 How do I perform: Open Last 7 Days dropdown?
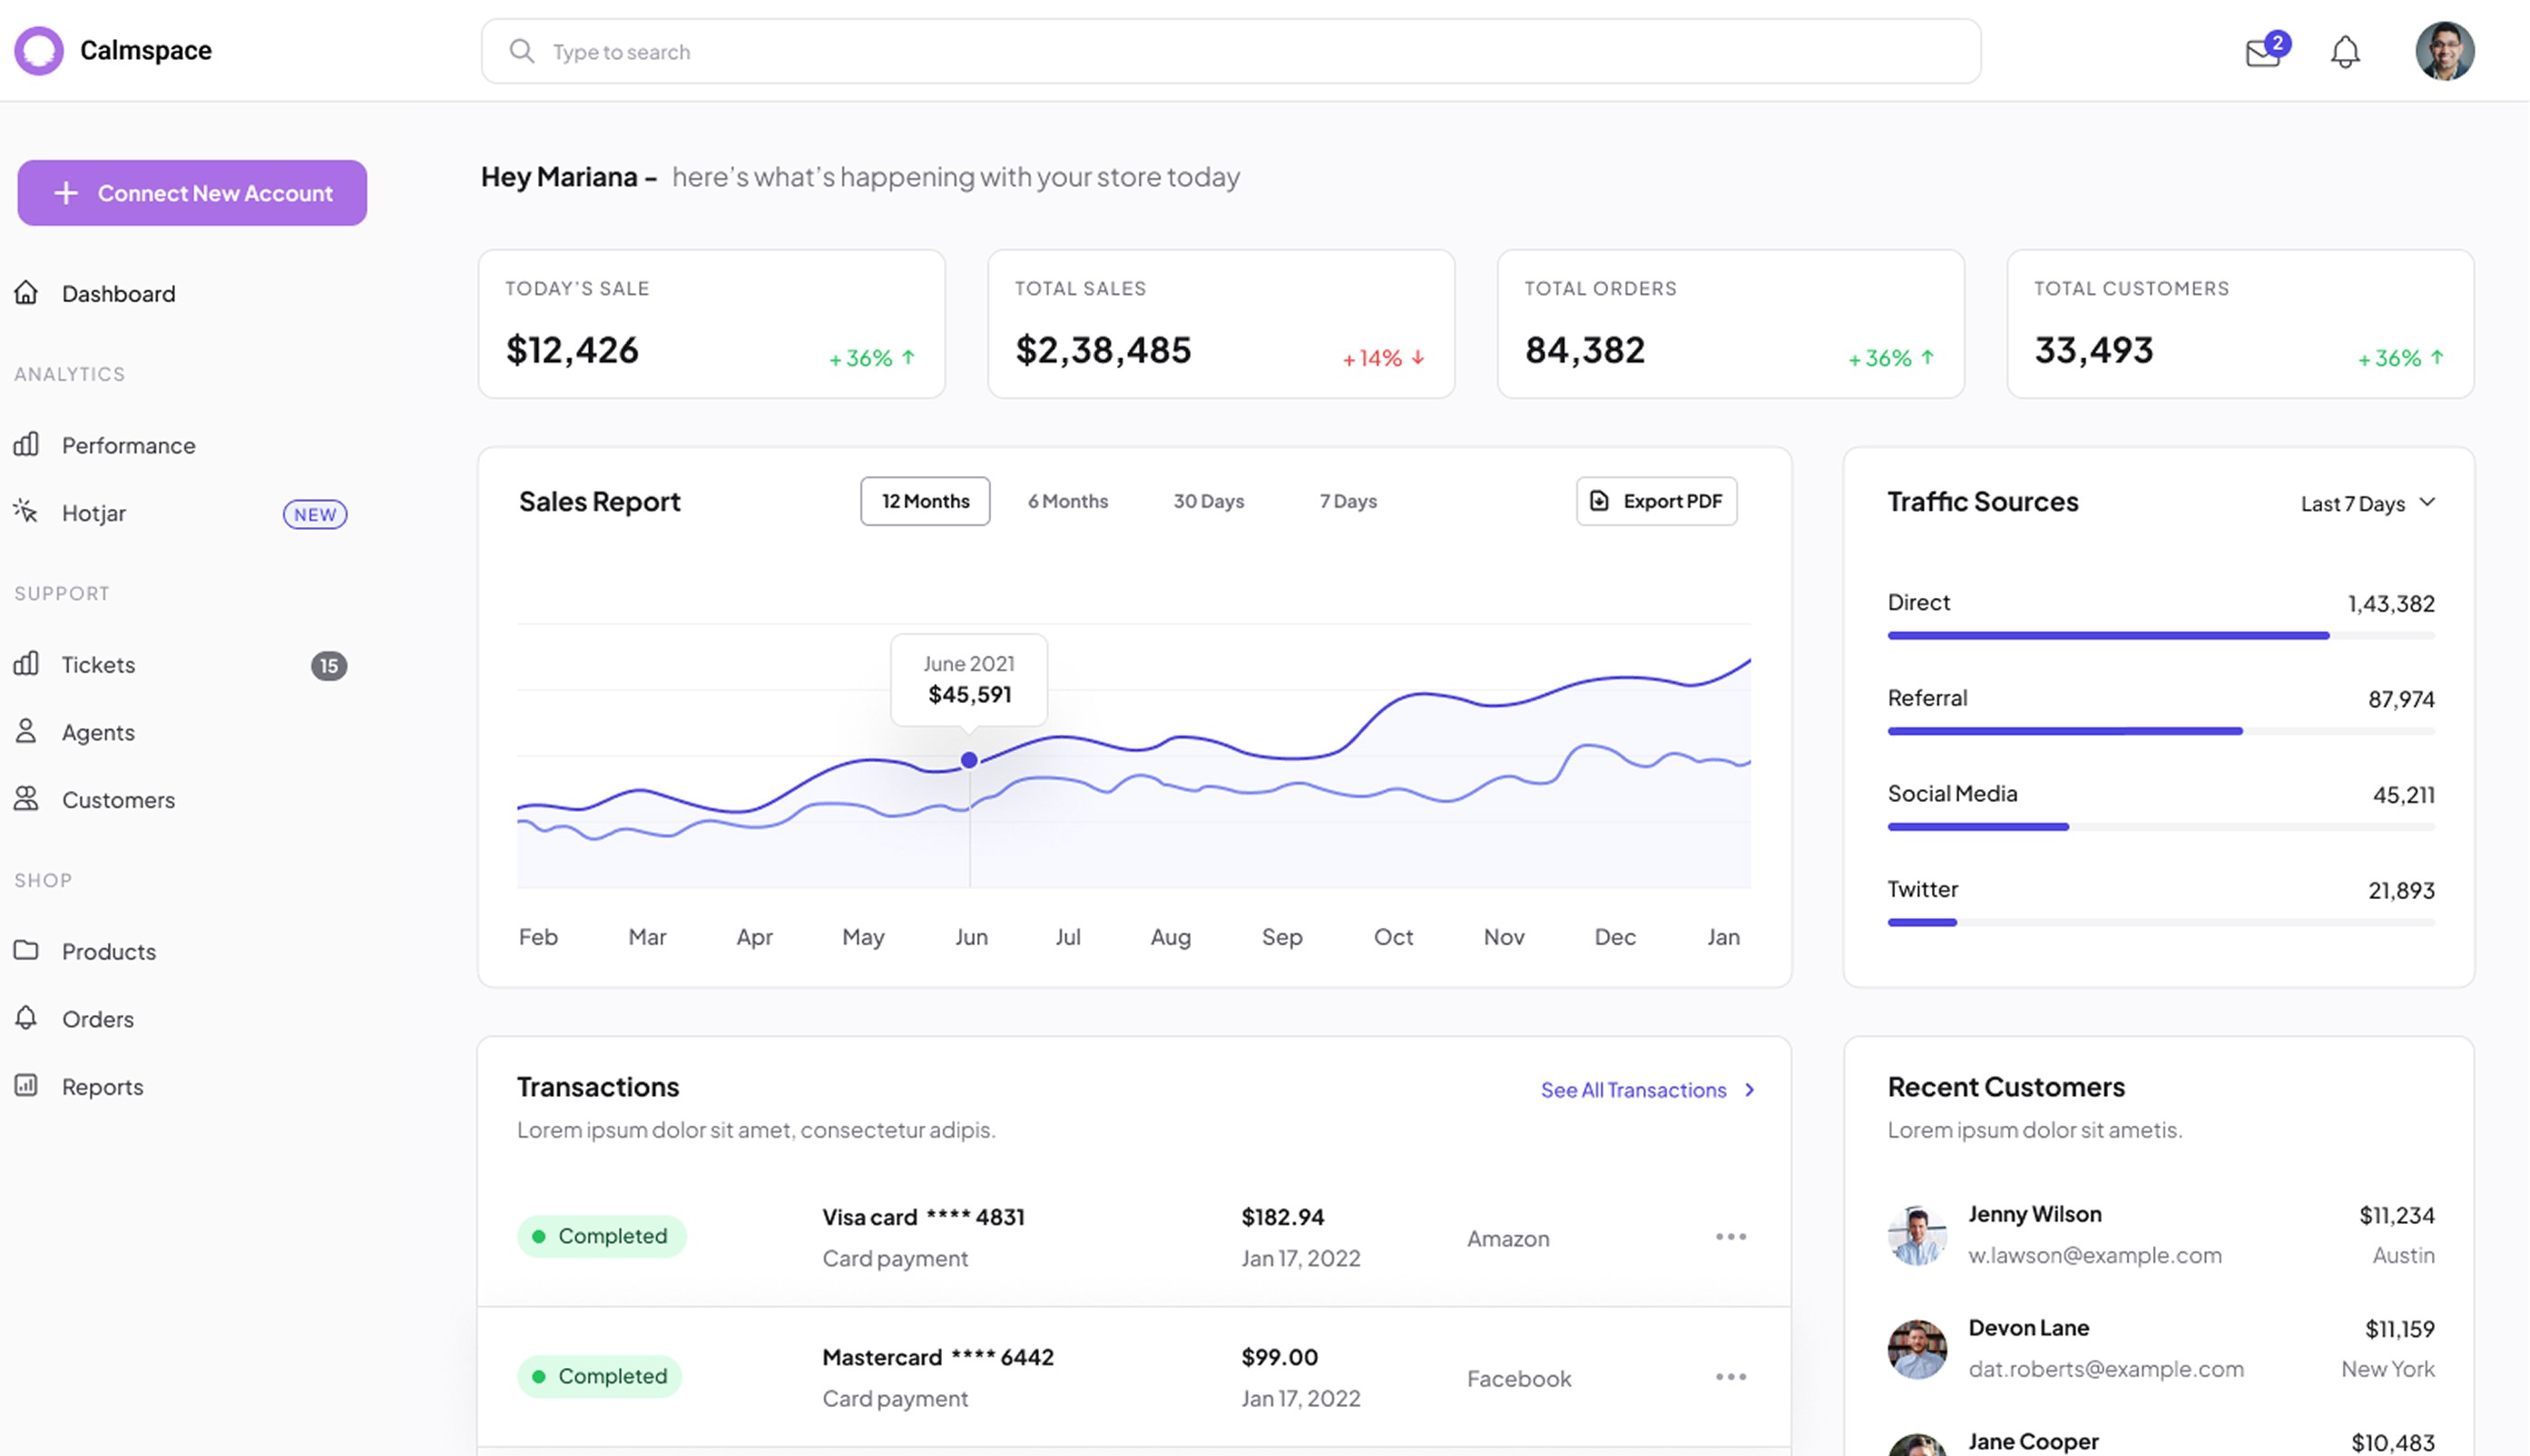tap(2367, 503)
